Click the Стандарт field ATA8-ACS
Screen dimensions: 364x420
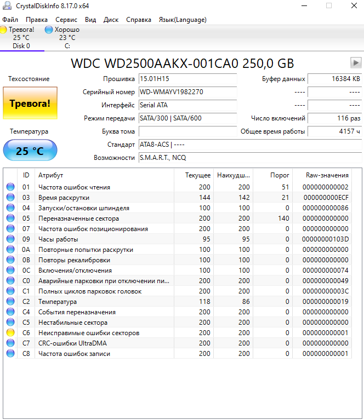tap(251, 145)
